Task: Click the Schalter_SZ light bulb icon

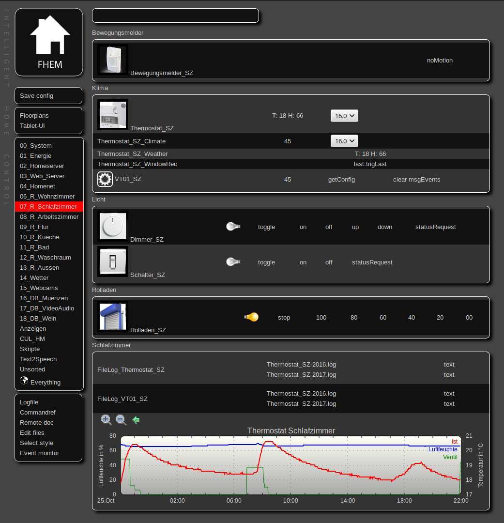Action: (x=233, y=262)
